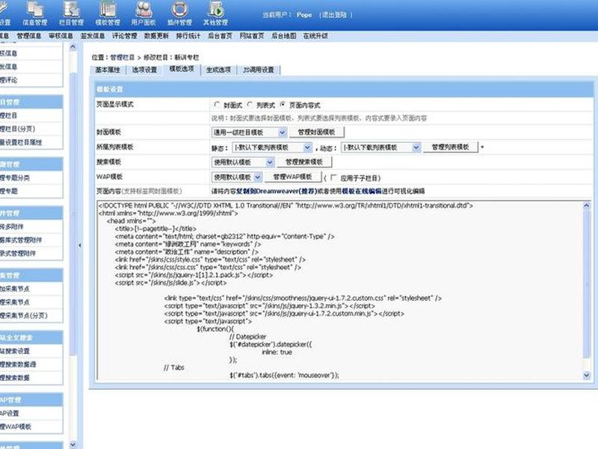Open sidebar item 批量设置栏目属性
The width and height of the screenshot is (598, 449).
[x=21, y=142]
